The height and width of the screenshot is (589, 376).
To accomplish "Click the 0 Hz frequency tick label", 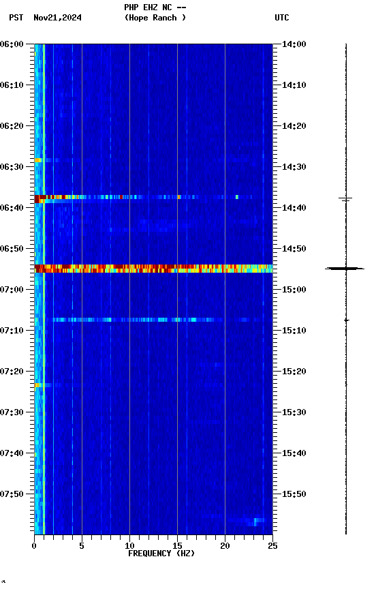I will (x=34, y=546).
